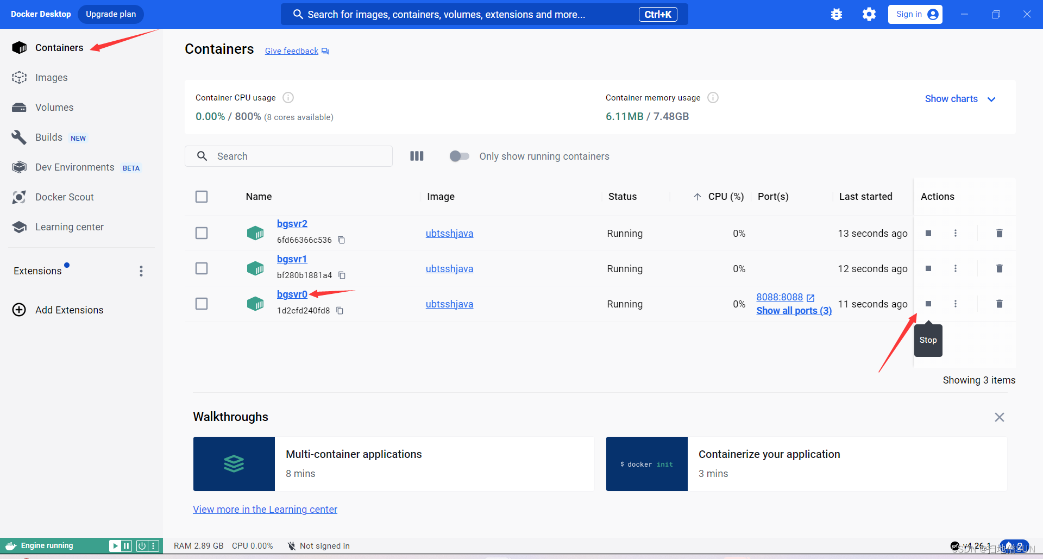
Task: Stop the bgsvr0 container
Action: point(928,304)
